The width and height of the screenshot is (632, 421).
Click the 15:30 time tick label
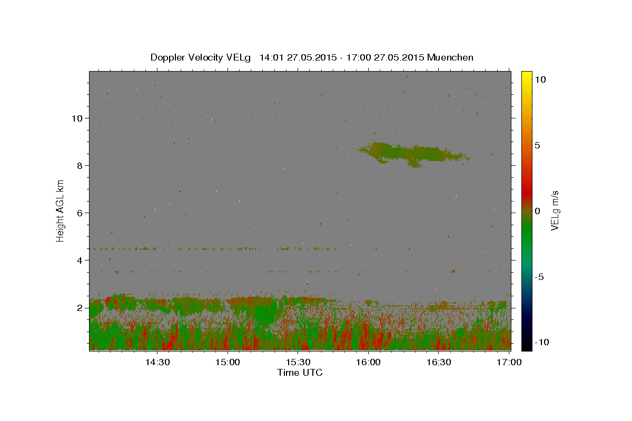[298, 362]
